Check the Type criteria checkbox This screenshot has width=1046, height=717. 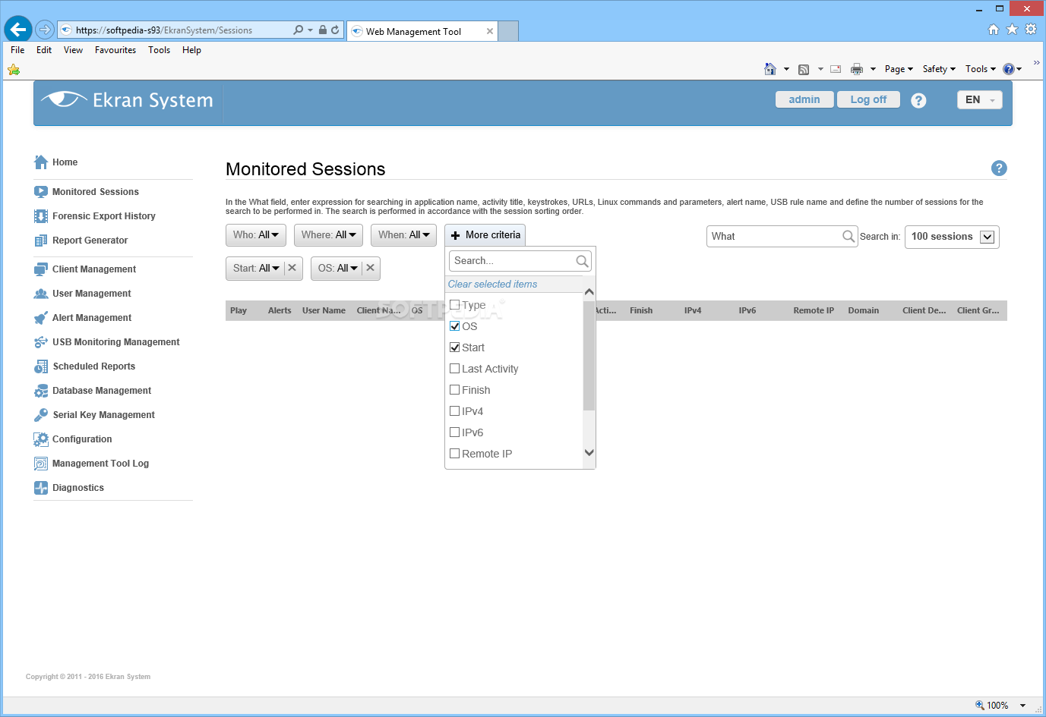[455, 305]
